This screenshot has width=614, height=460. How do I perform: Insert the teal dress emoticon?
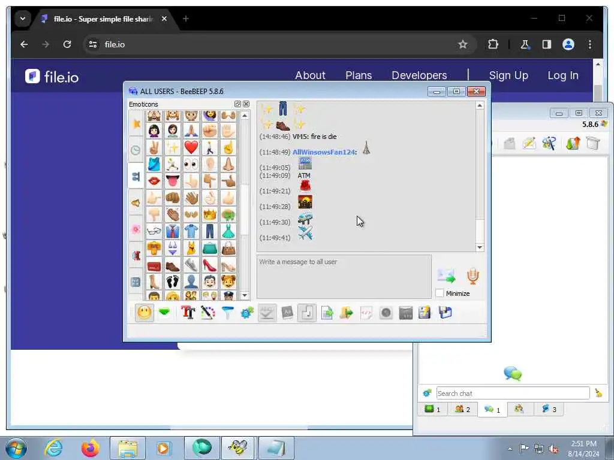click(228, 231)
